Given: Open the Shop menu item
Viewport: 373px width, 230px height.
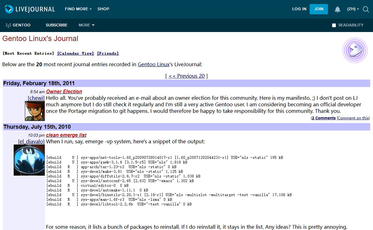Looking at the screenshot, I should pyautogui.click(x=103, y=9).
